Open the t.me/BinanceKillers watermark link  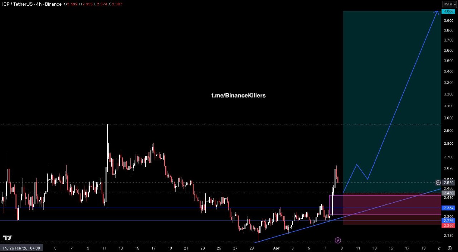(x=238, y=95)
